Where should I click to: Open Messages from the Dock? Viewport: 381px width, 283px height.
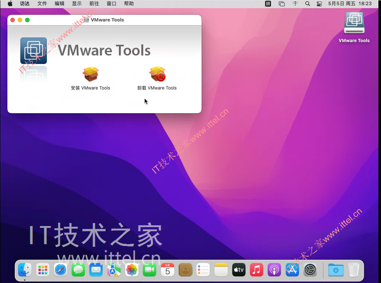point(78,270)
